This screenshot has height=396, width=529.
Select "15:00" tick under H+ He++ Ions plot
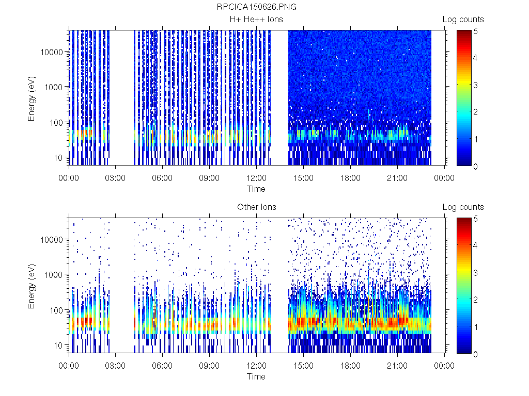[x=303, y=178]
